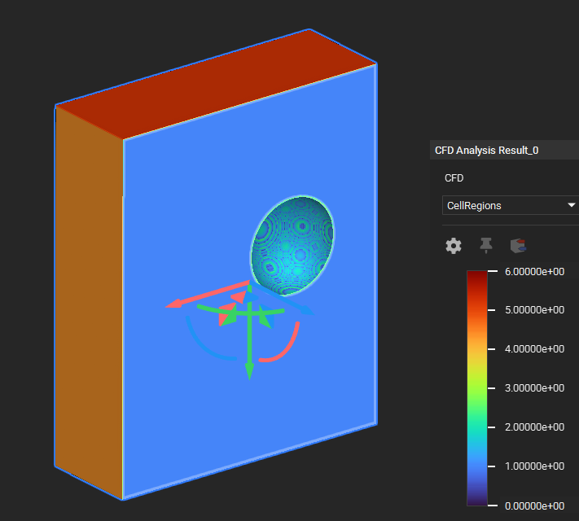Click the green downward translate arrow tip

click(249, 373)
